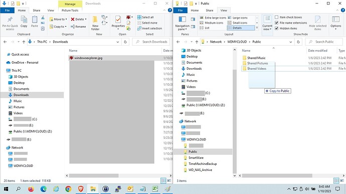
Task: Select SmartWare share in Public window tree
Action: click(x=196, y=158)
